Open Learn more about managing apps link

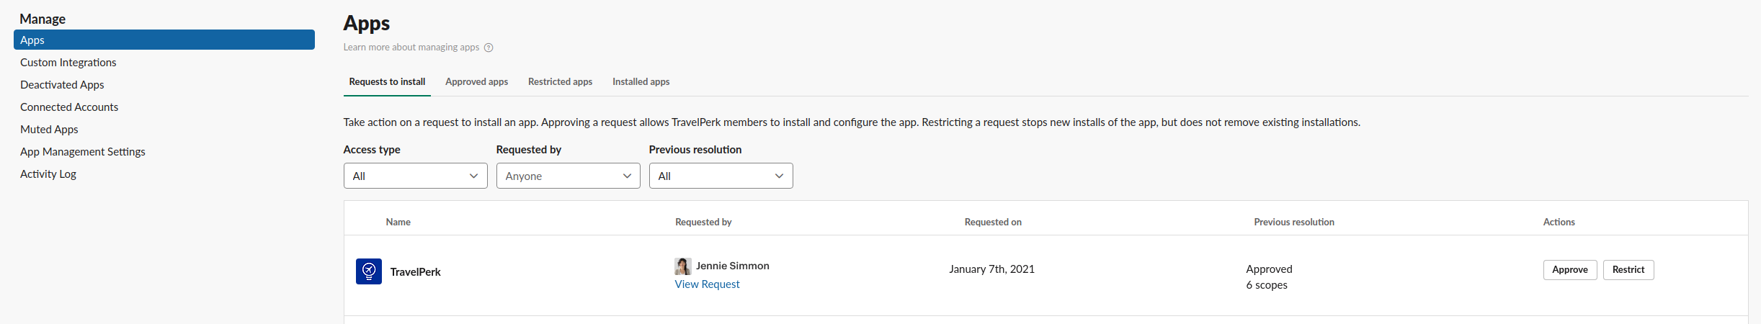click(x=411, y=48)
